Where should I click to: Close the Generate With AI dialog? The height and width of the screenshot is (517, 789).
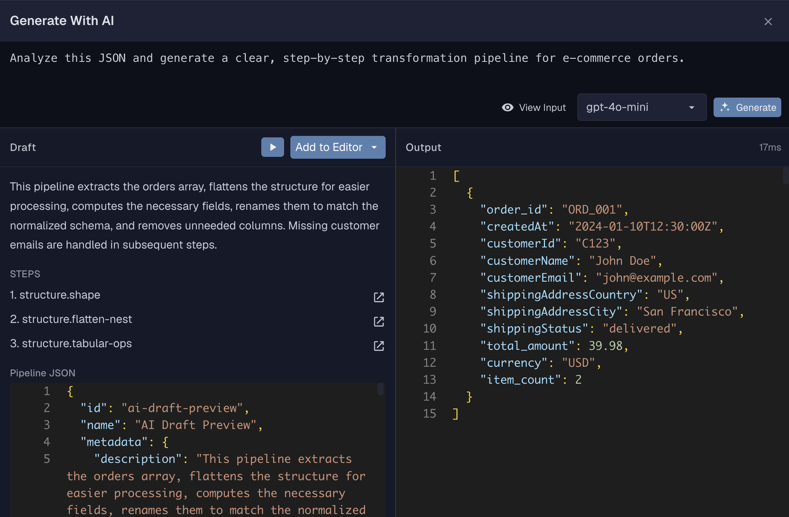pyautogui.click(x=768, y=22)
